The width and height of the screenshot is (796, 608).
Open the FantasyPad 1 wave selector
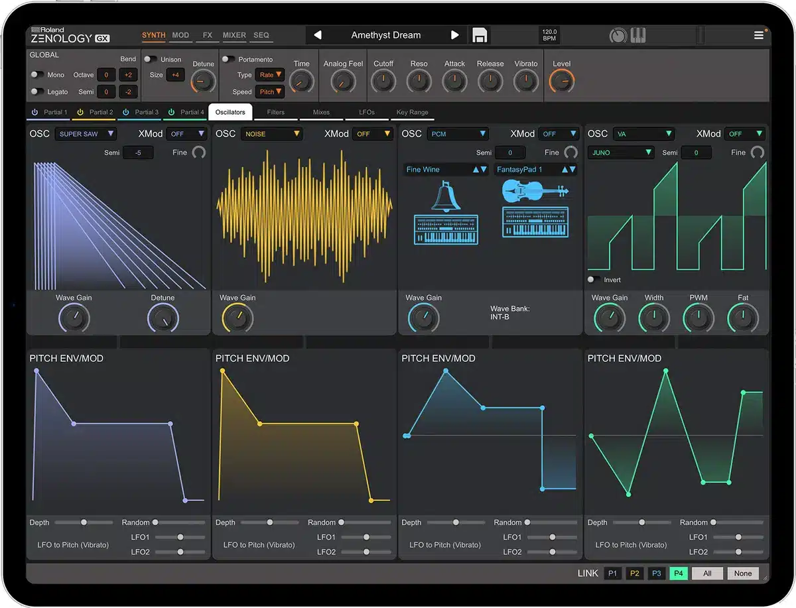pyautogui.click(x=535, y=170)
